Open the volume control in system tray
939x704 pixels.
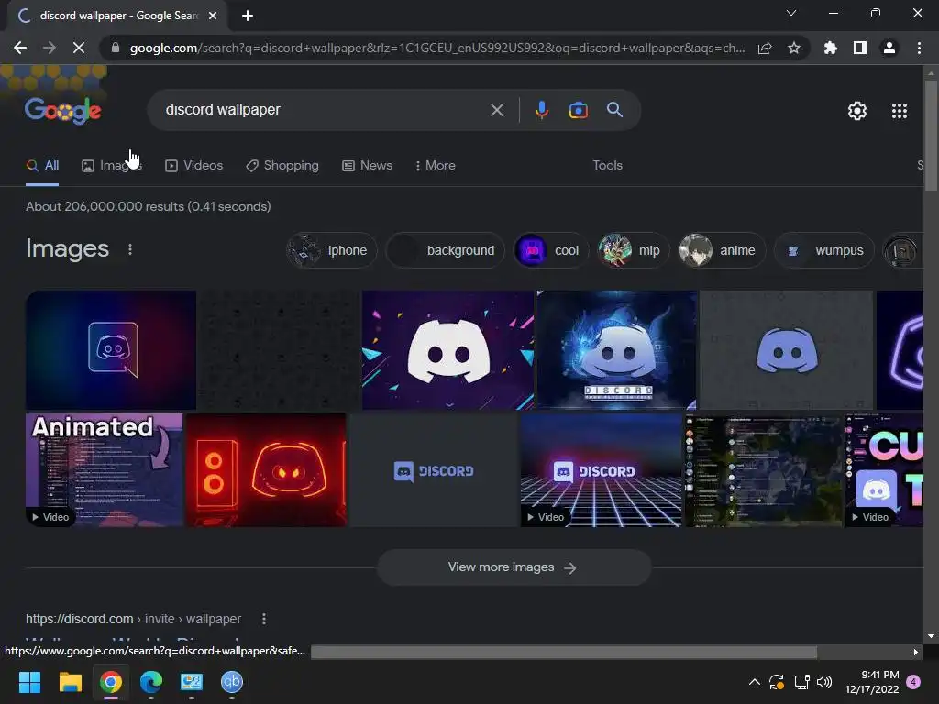(x=824, y=682)
